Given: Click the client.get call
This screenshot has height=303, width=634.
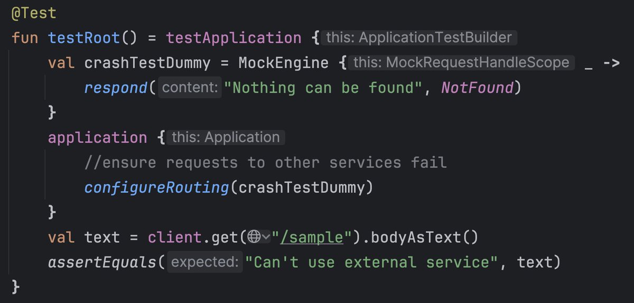Looking at the screenshot, I should pyautogui.click(x=193, y=238).
